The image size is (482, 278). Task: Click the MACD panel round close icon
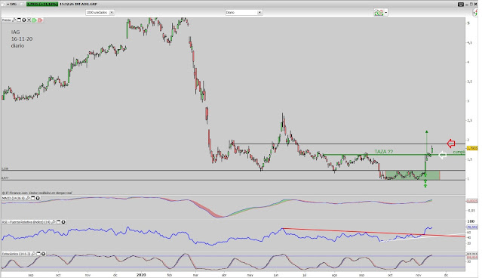pos(38,198)
